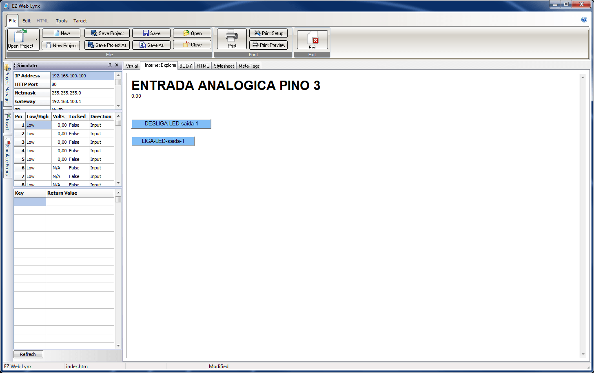Open the Project Manager side tab
Image resolution: width=594 pixels, height=373 pixels.
coord(7,85)
